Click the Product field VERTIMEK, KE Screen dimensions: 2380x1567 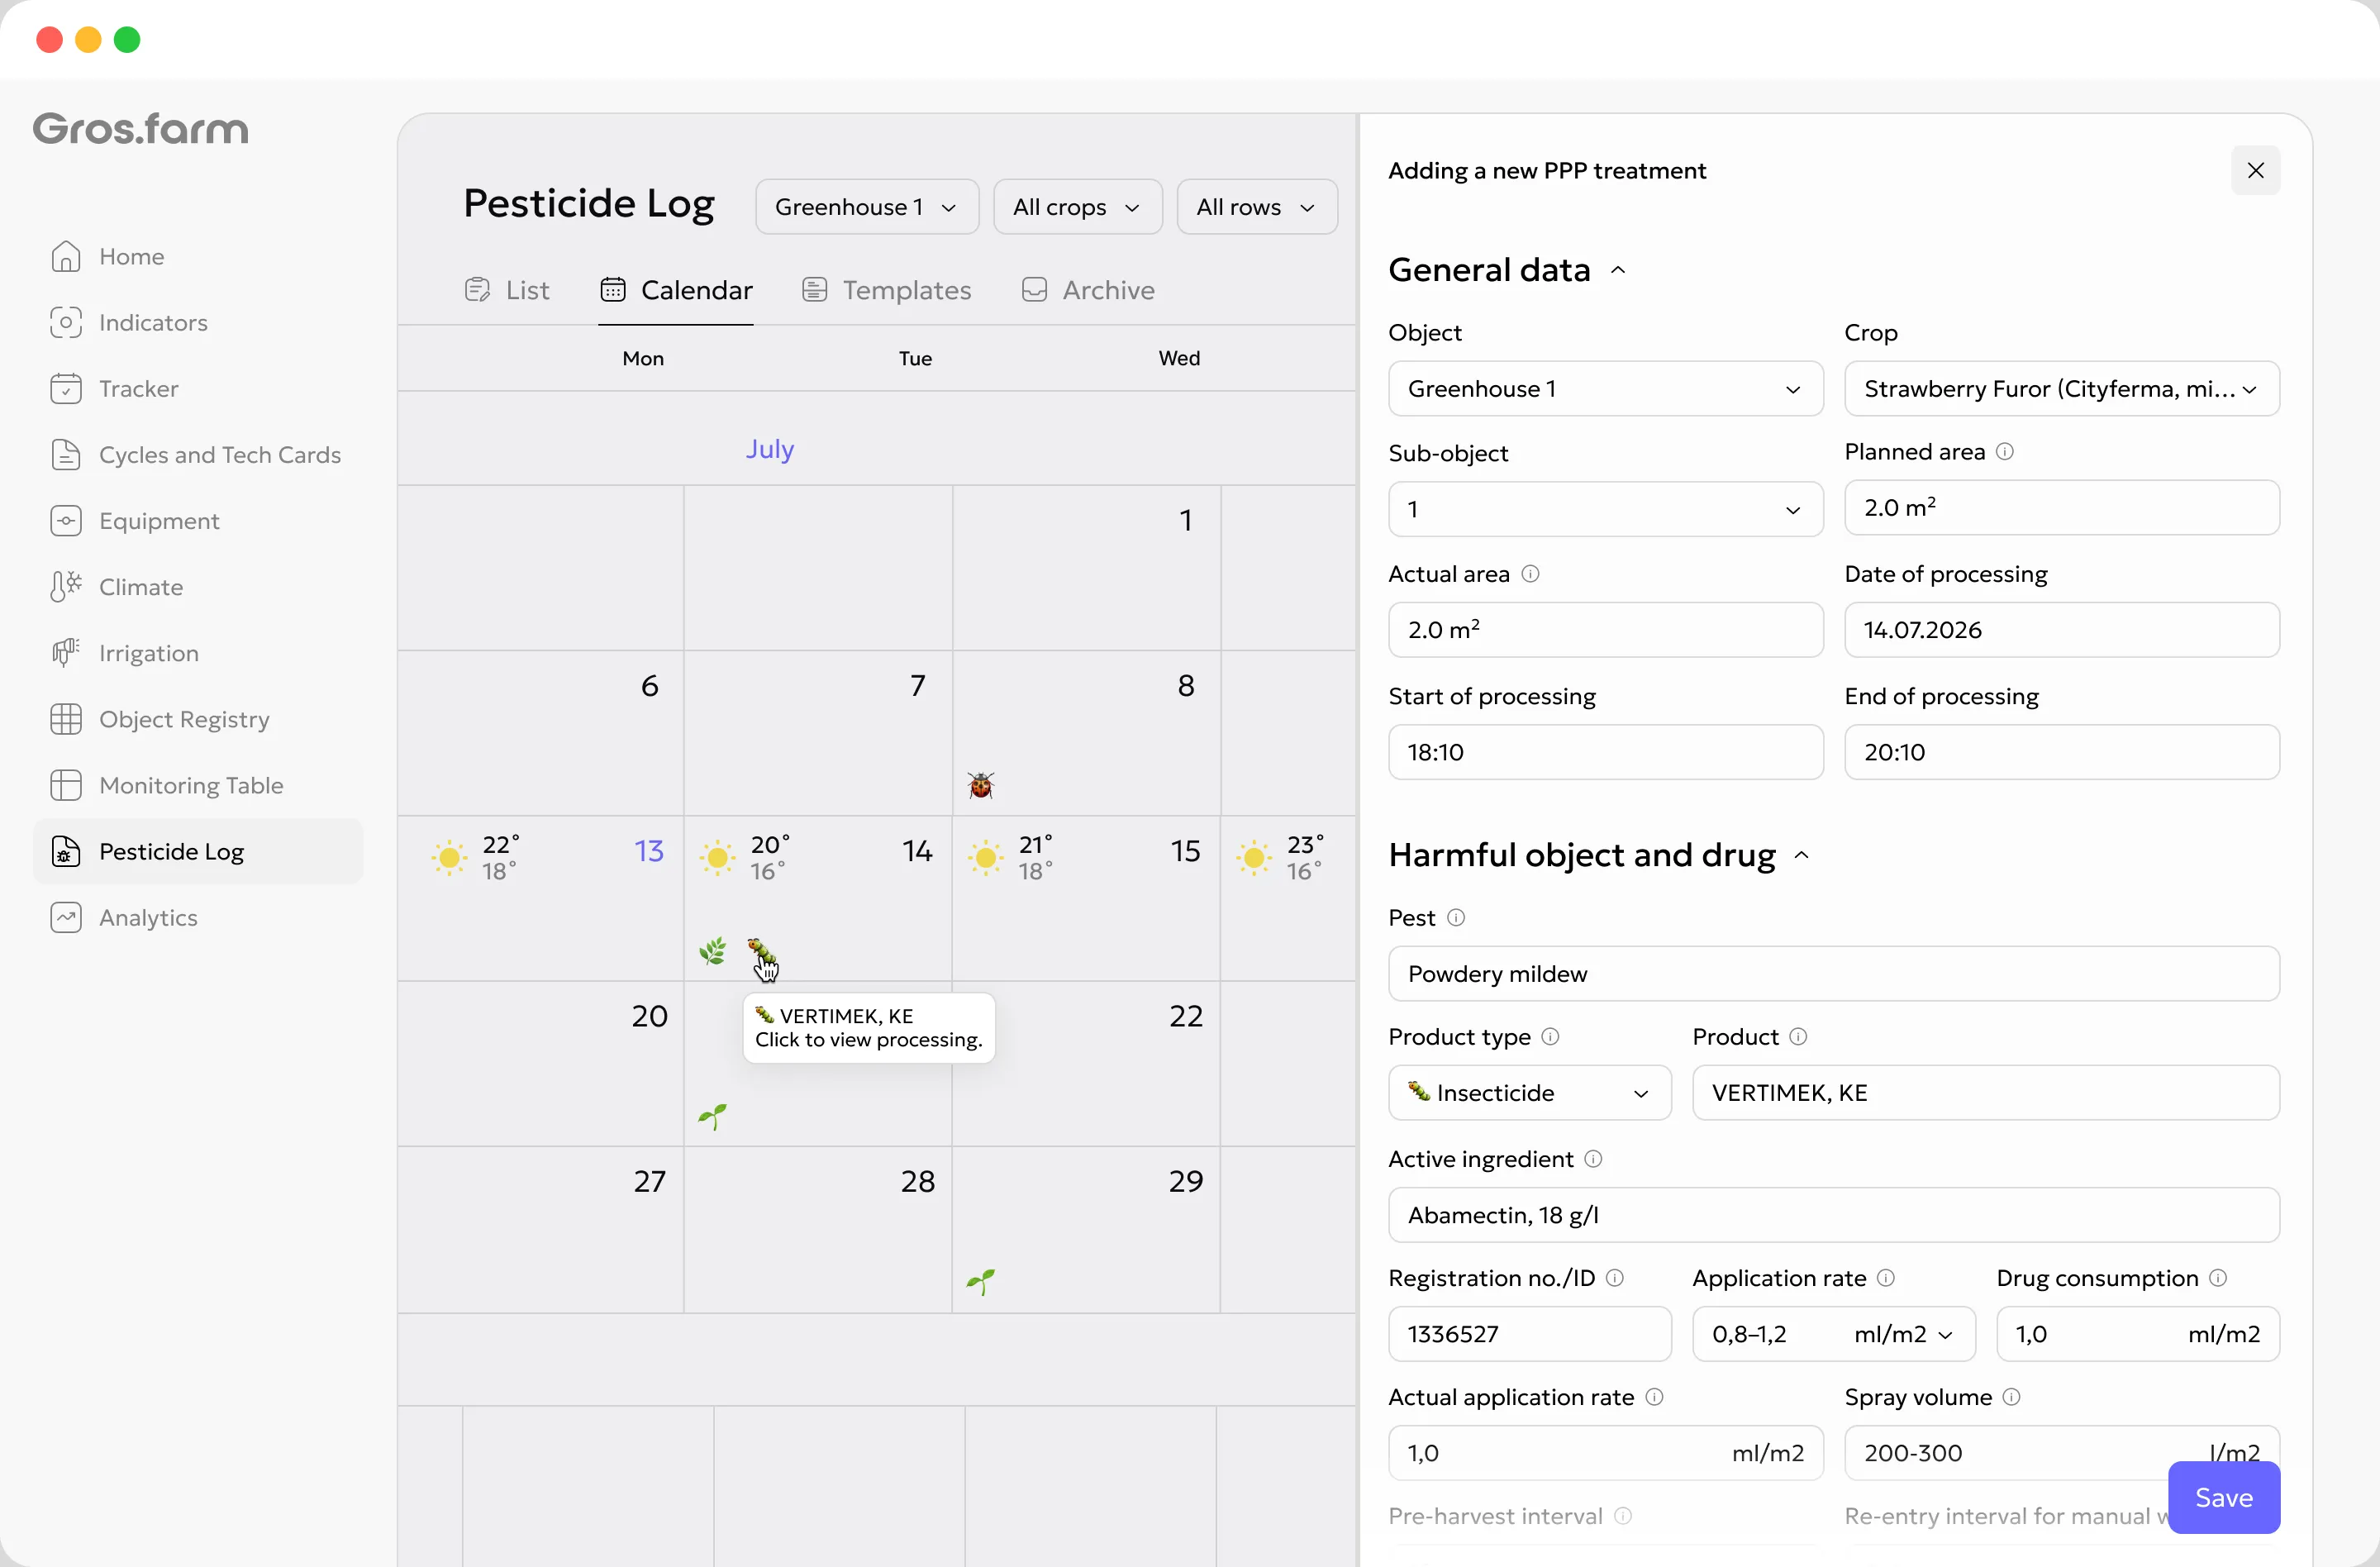[1986, 1093]
